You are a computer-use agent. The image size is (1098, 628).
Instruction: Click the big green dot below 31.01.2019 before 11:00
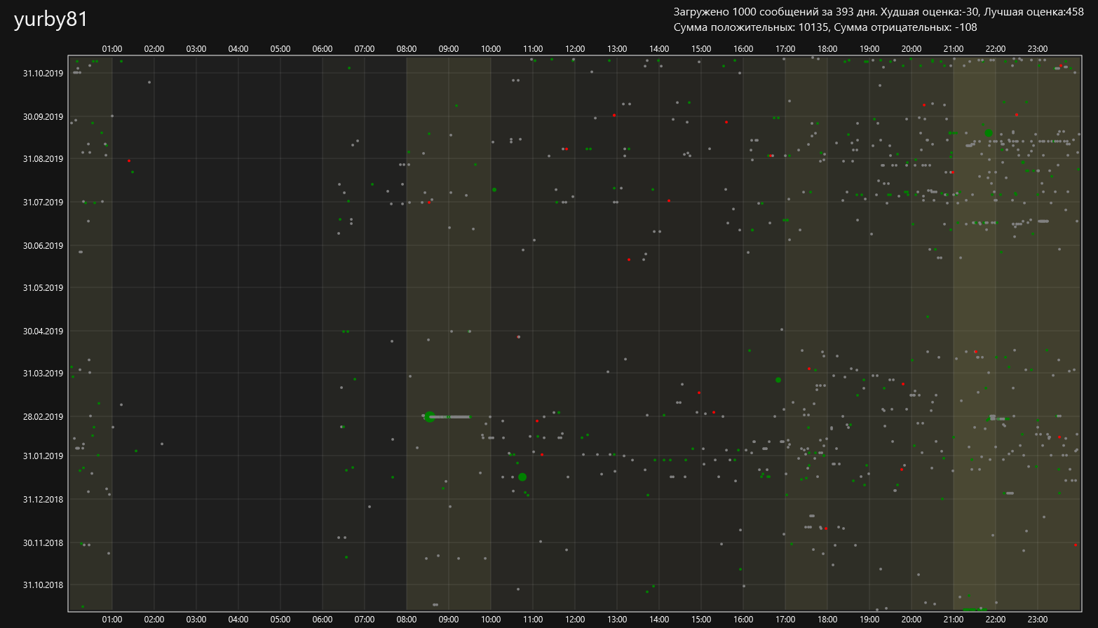click(522, 477)
